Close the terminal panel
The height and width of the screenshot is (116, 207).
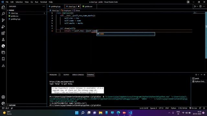click(204, 74)
